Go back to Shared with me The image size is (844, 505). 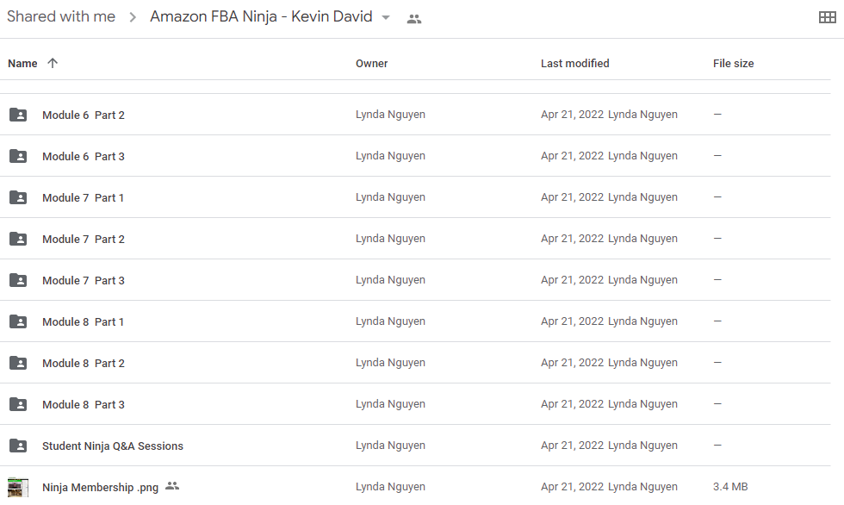pyautogui.click(x=61, y=16)
